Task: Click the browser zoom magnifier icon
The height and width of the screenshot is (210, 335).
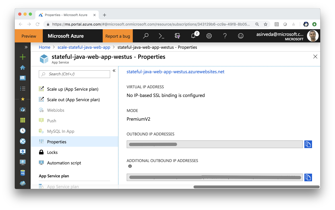Action: 257,24
